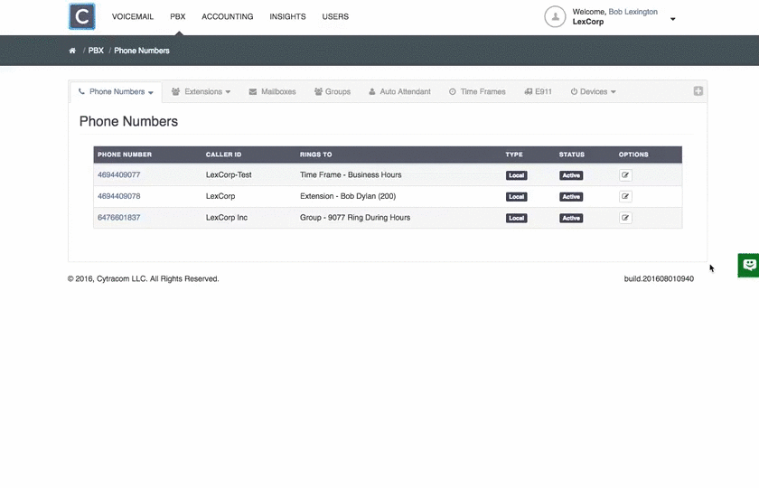This screenshot has height=488, width=759.
Task: Open the user account dropdown arrow
Action: [672, 18]
